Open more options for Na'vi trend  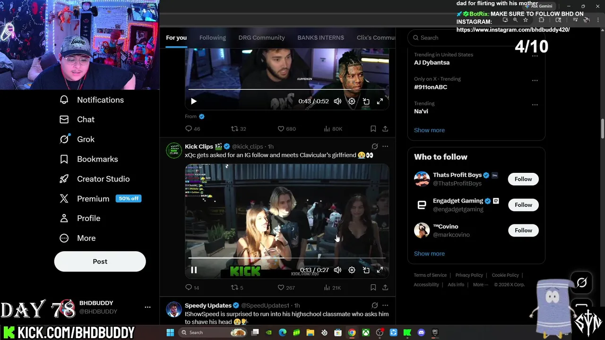pyautogui.click(x=535, y=105)
